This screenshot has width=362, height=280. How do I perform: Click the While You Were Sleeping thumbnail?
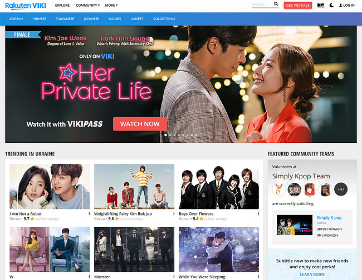pos(219,249)
